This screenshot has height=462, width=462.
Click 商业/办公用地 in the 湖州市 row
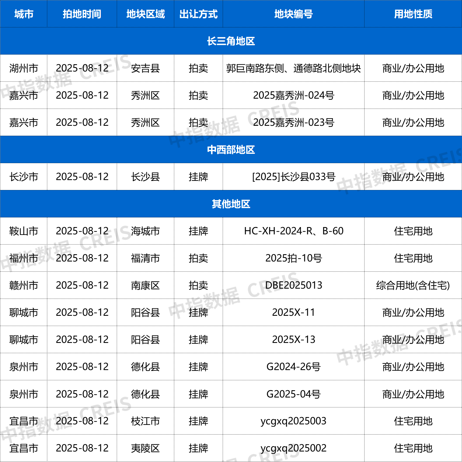tap(413, 68)
